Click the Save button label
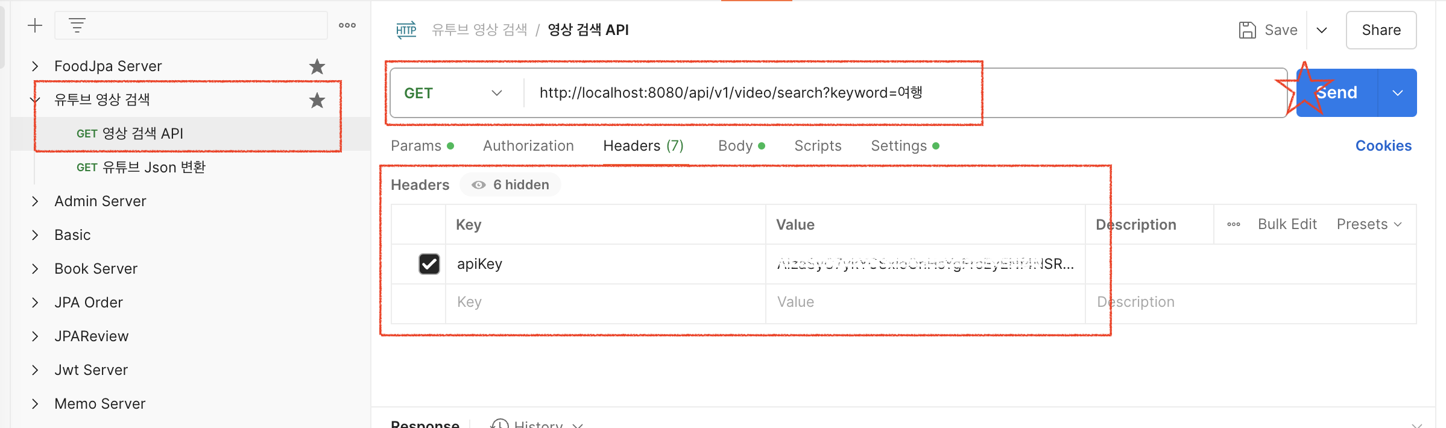The image size is (1446, 428). tap(1281, 30)
